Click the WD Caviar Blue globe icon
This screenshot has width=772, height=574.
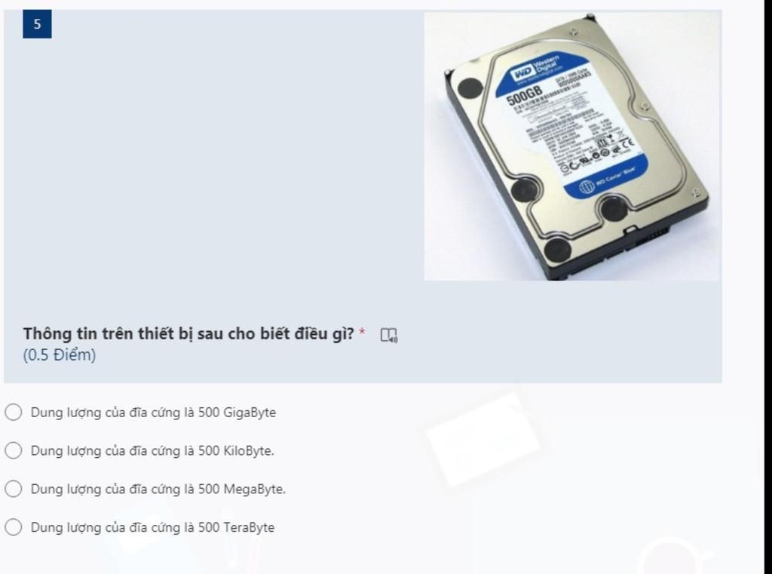[x=587, y=187]
